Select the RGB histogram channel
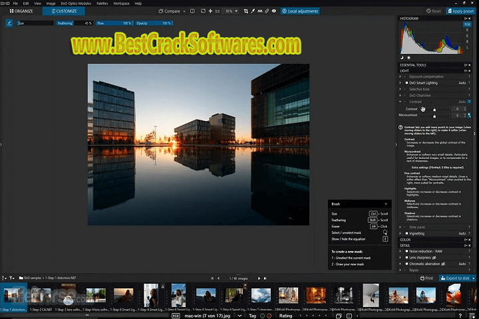Screen dimensions: 479x319 [x=467, y=24]
